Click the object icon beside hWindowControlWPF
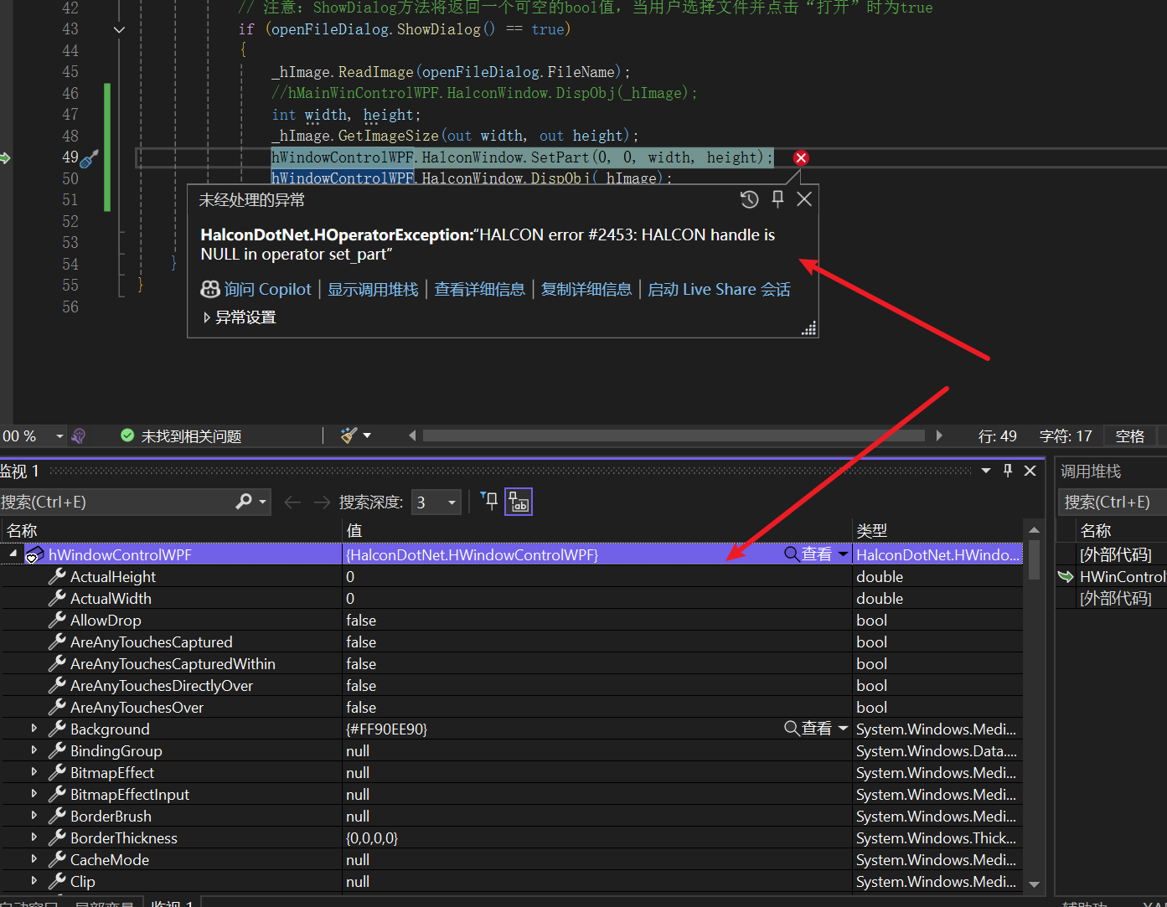The width and height of the screenshot is (1167, 907). click(x=34, y=554)
